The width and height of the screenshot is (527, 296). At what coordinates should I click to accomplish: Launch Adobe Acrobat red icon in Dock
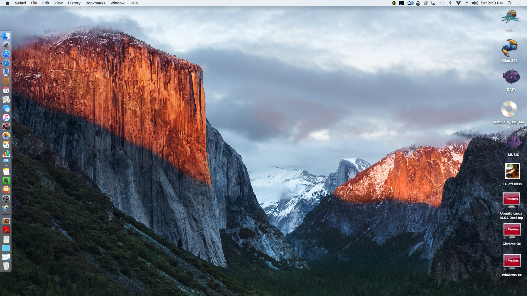tap(6, 230)
